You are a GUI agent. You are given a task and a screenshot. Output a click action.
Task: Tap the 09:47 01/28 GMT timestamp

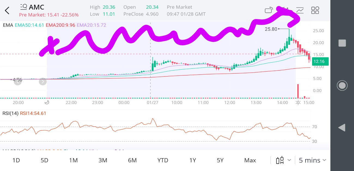[186, 14]
